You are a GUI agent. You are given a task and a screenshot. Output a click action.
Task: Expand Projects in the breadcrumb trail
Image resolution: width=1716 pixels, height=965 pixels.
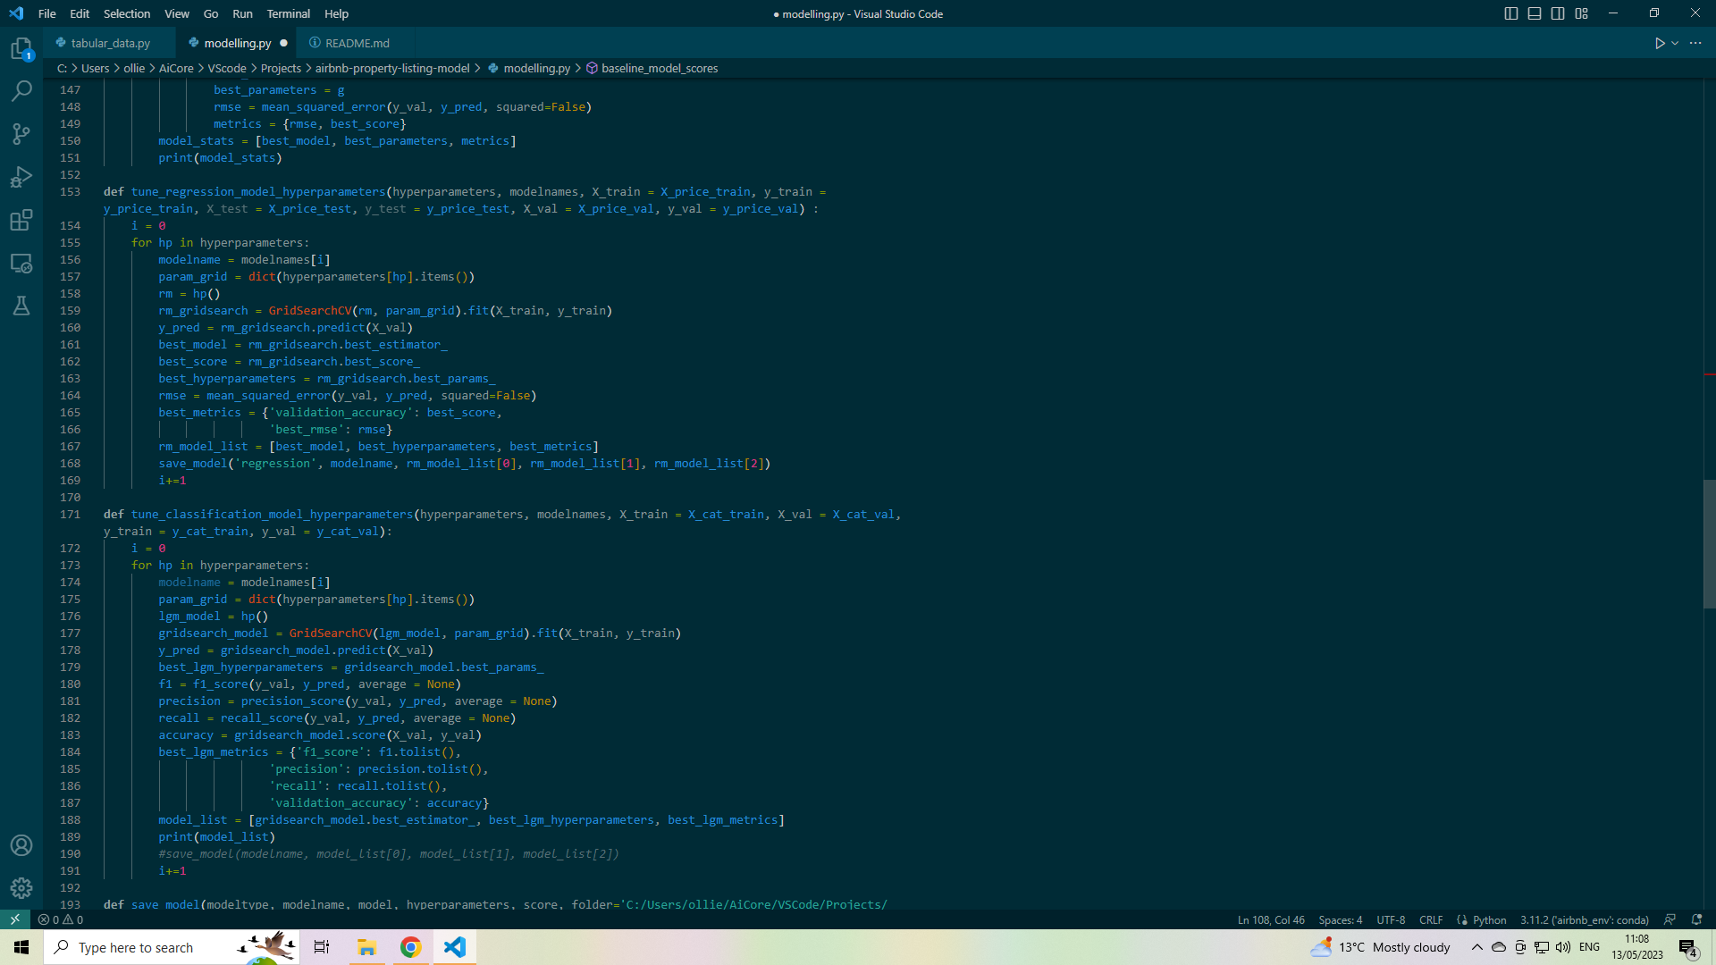[x=281, y=68]
